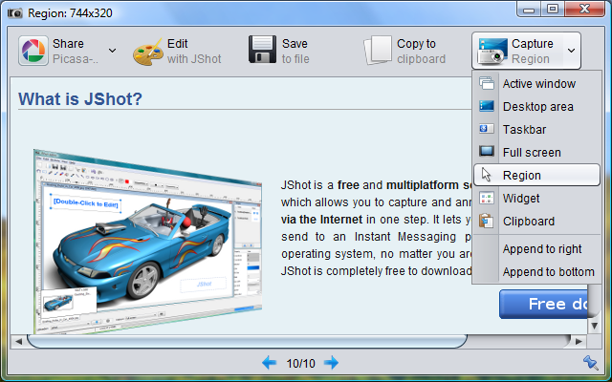Click the Capture Region button label
The height and width of the screenshot is (382, 612).
[533, 51]
